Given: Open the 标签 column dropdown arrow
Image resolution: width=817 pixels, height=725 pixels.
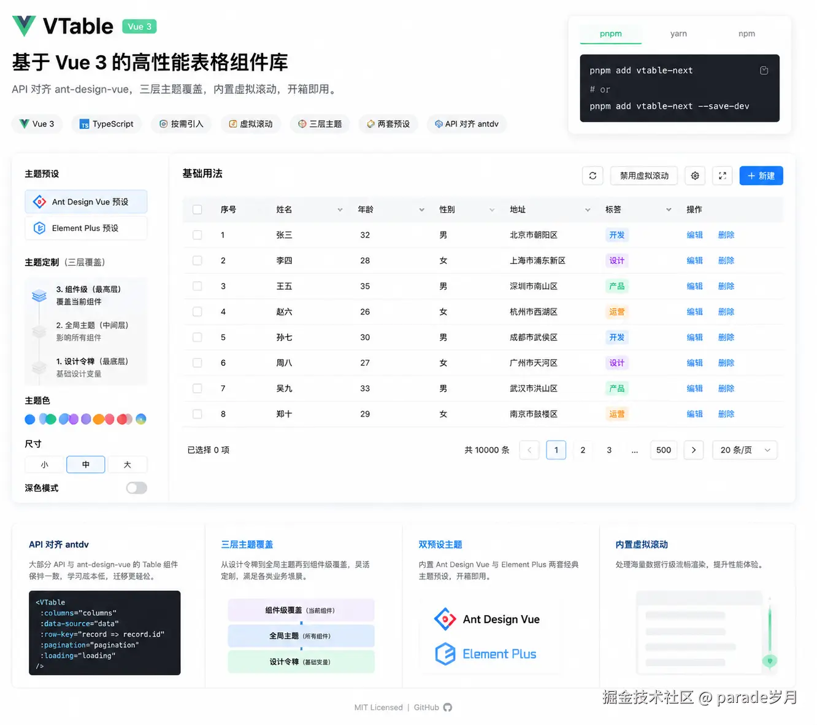Looking at the screenshot, I should [x=669, y=210].
